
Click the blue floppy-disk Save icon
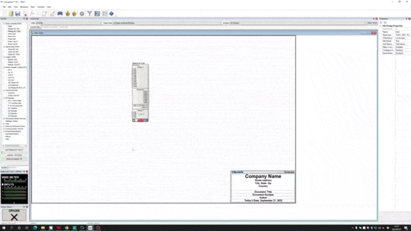point(18,13)
